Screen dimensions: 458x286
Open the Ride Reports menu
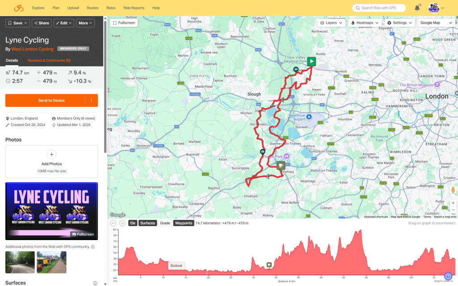[134, 8]
